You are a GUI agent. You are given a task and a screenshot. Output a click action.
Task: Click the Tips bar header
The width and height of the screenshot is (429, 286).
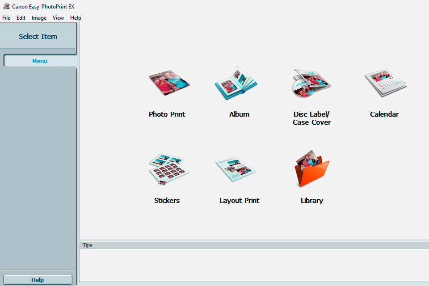(x=87, y=245)
